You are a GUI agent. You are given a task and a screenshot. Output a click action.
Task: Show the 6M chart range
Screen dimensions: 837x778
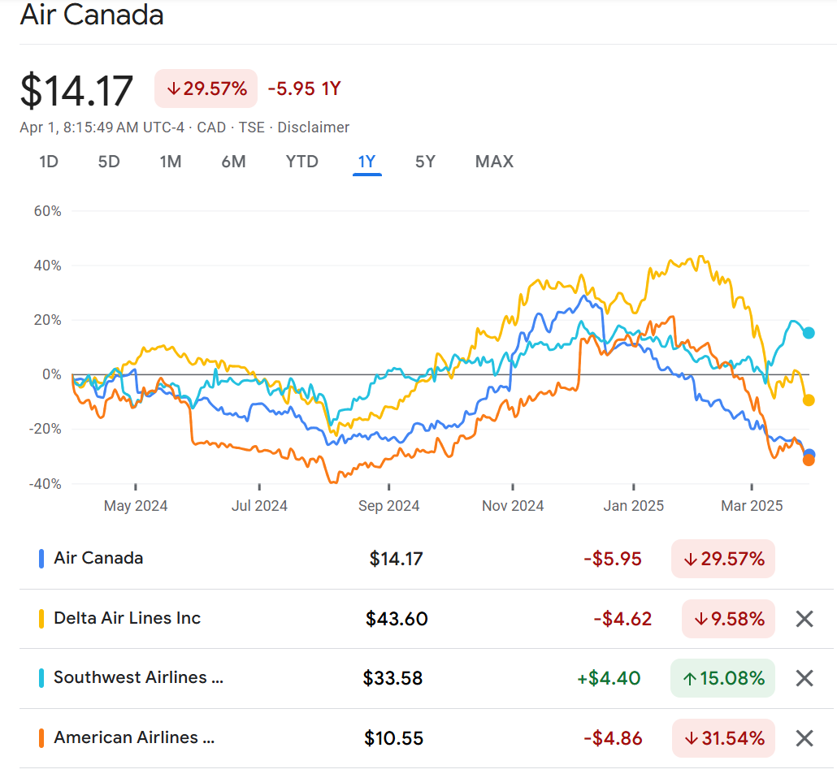coord(233,162)
